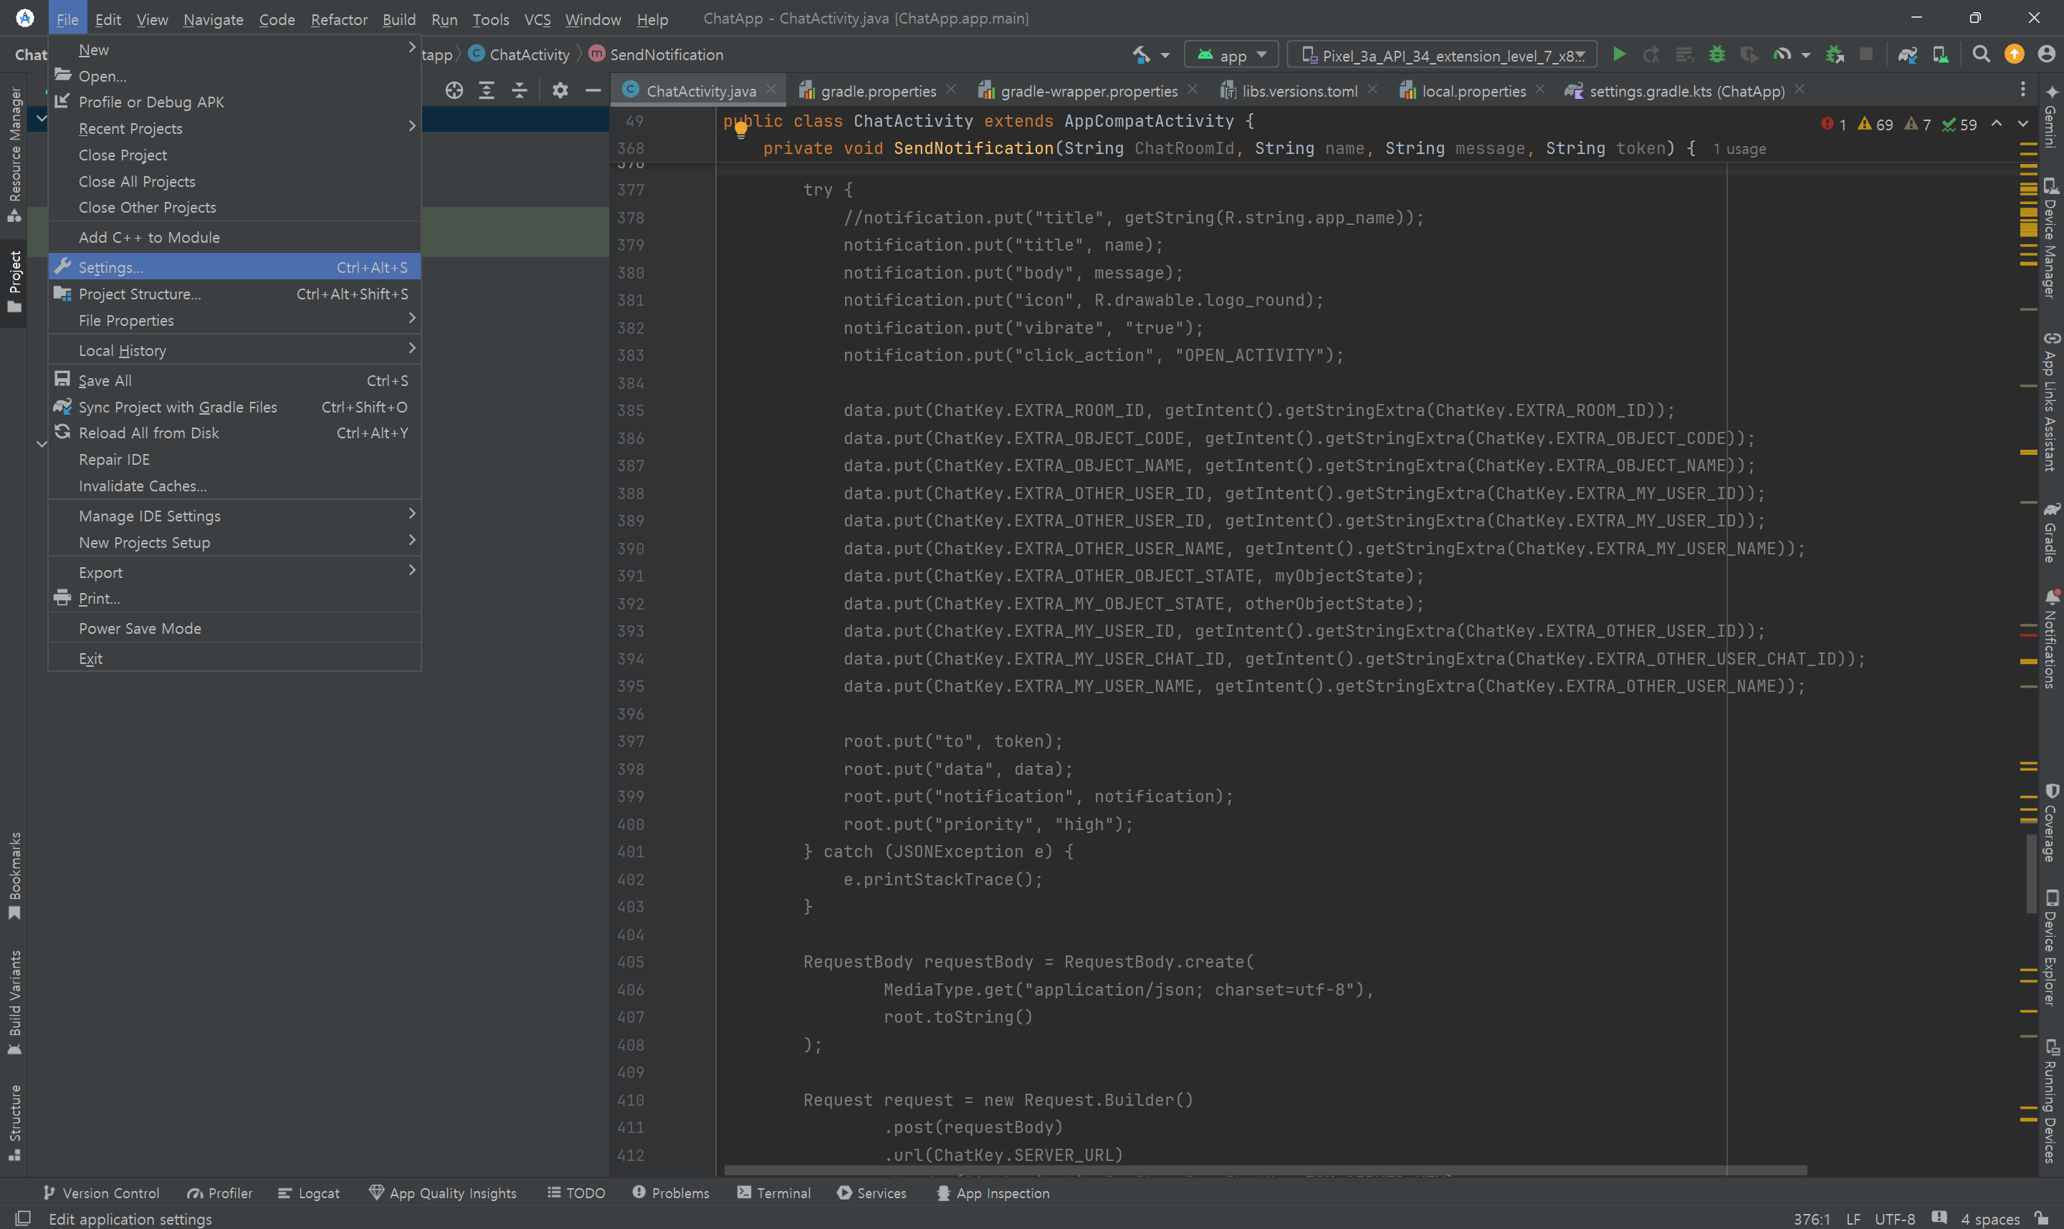Click the Make Project hammer icon
Screen dimensions: 2064x1229
(1142, 54)
